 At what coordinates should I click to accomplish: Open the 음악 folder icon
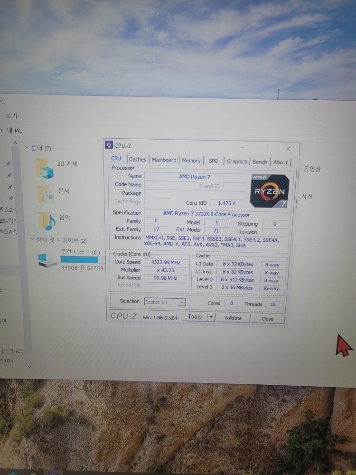coord(47,221)
